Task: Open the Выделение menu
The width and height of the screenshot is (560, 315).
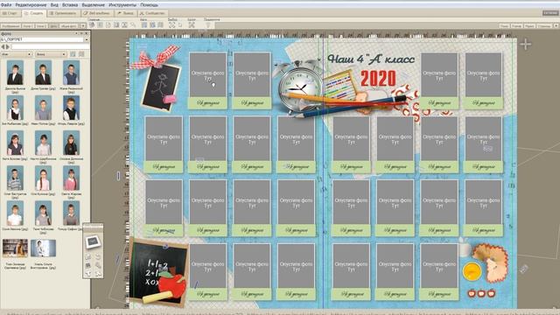Action: point(94,5)
